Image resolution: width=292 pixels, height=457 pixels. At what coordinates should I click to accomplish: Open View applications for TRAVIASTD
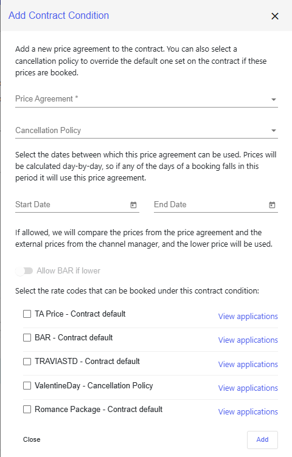[x=248, y=364]
